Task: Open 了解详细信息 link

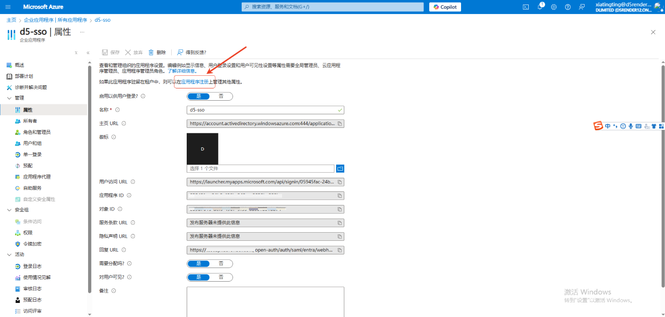Action: click(182, 71)
